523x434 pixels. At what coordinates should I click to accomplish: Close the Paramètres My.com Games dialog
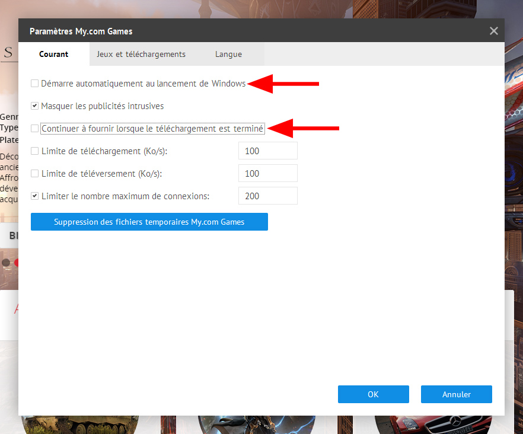click(493, 31)
